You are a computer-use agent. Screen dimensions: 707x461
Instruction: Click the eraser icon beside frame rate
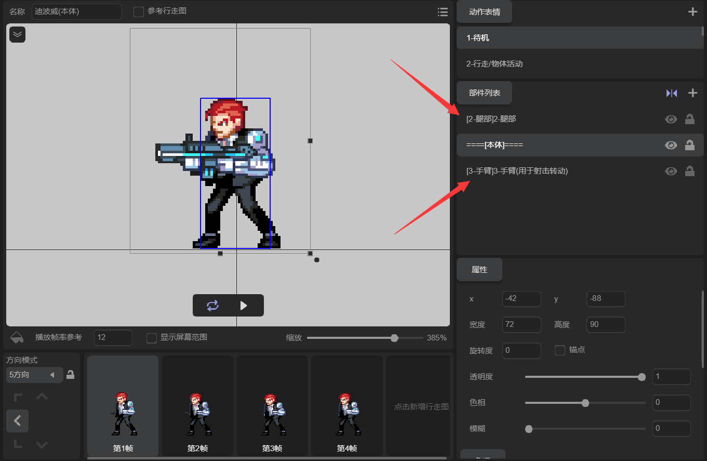17,337
